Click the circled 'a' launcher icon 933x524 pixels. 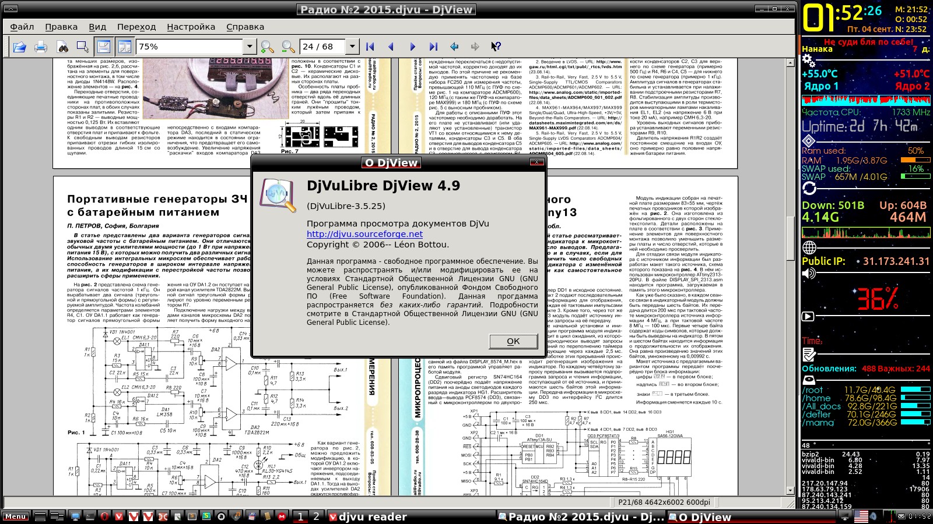(x=221, y=516)
